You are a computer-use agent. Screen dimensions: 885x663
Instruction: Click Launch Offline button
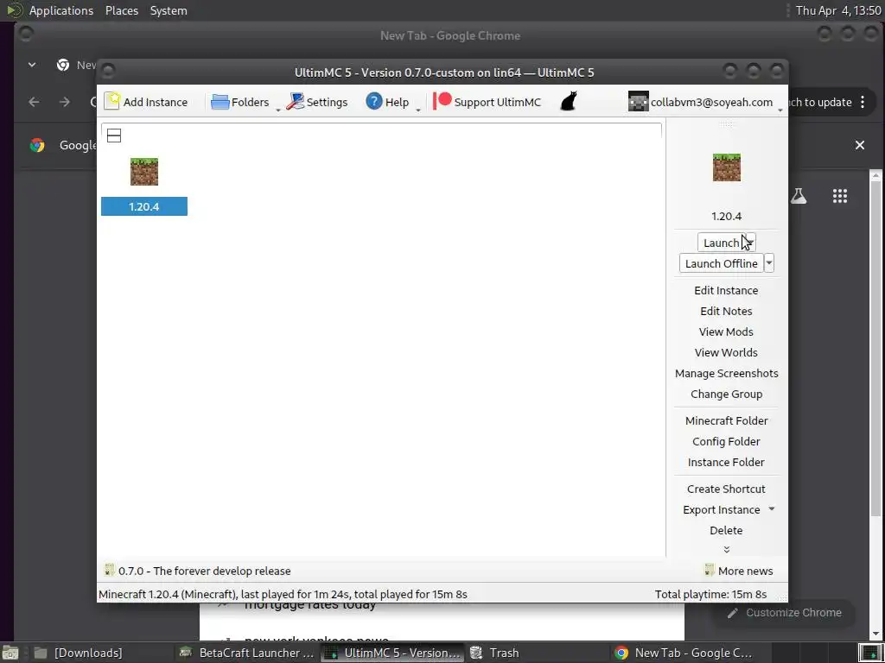tap(722, 263)
